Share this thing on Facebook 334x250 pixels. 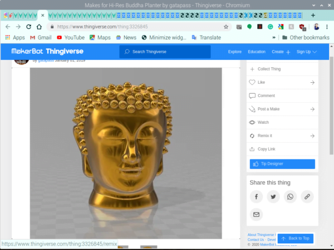(256, 196)
